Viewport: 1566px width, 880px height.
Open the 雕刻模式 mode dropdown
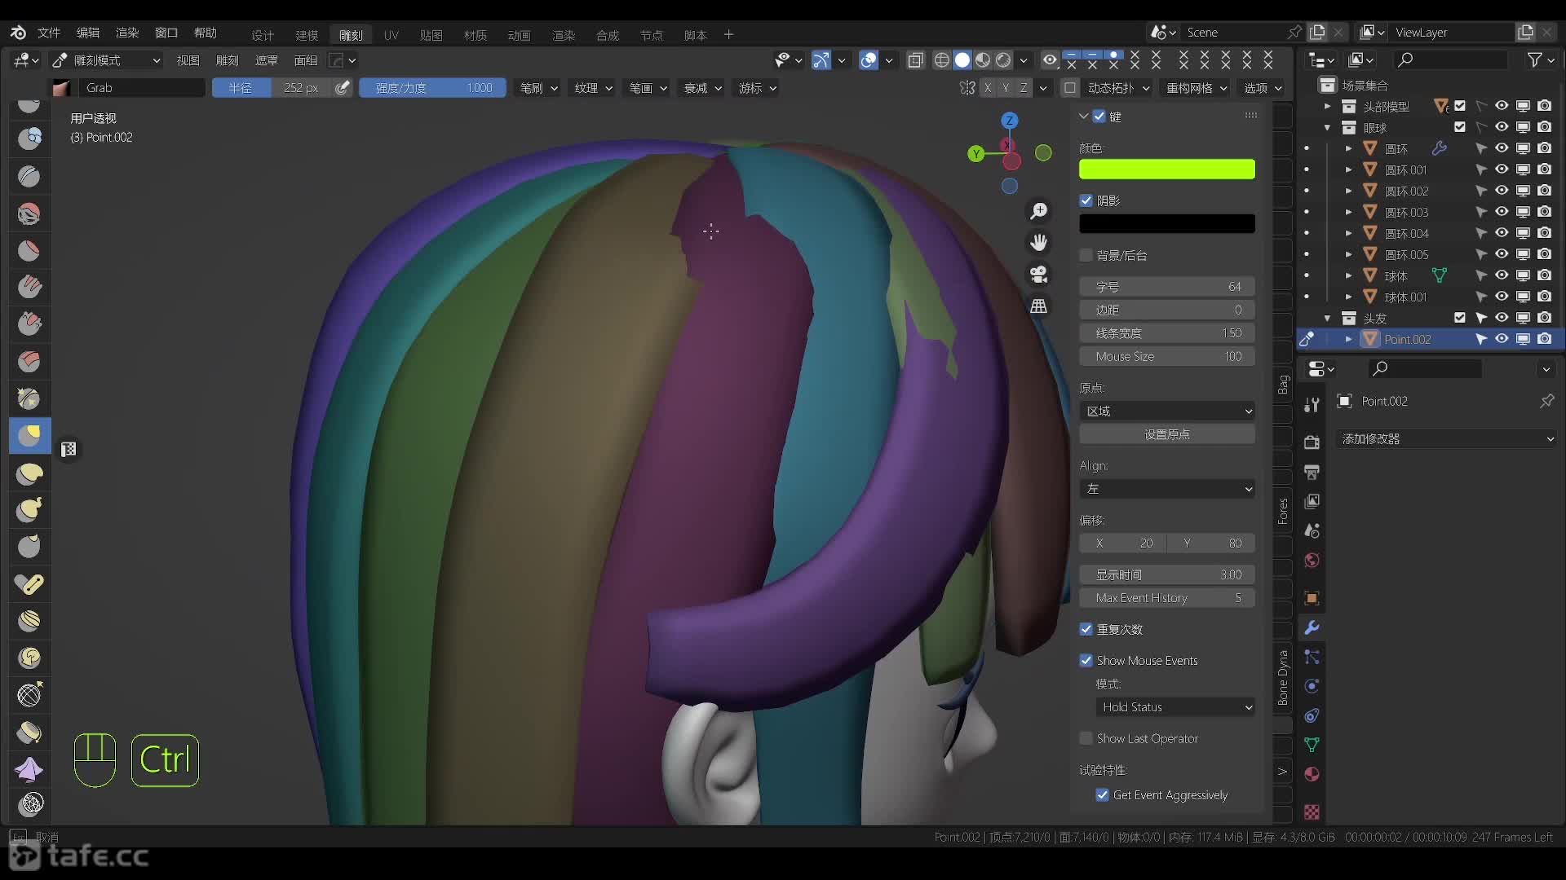point(107,60)
